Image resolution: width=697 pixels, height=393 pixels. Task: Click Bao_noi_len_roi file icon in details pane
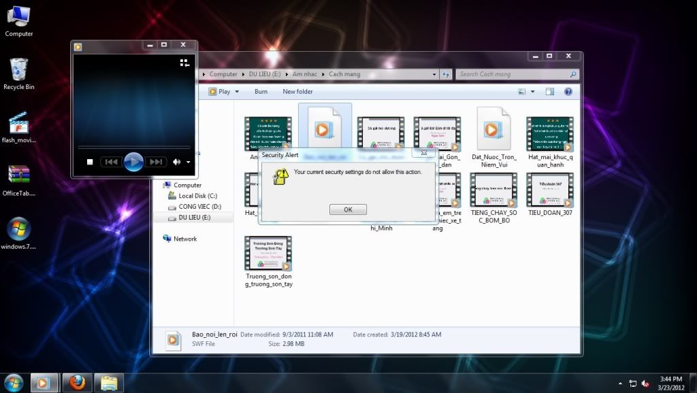point(173,340)
